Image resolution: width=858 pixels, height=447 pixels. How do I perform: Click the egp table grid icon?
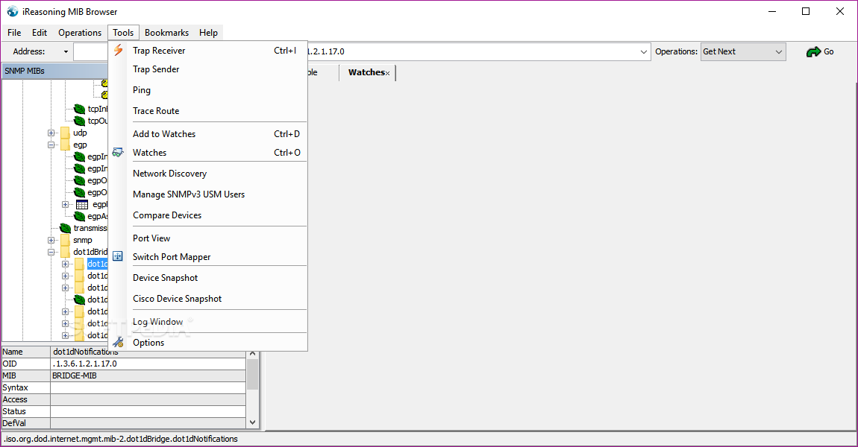click(82, 204)
